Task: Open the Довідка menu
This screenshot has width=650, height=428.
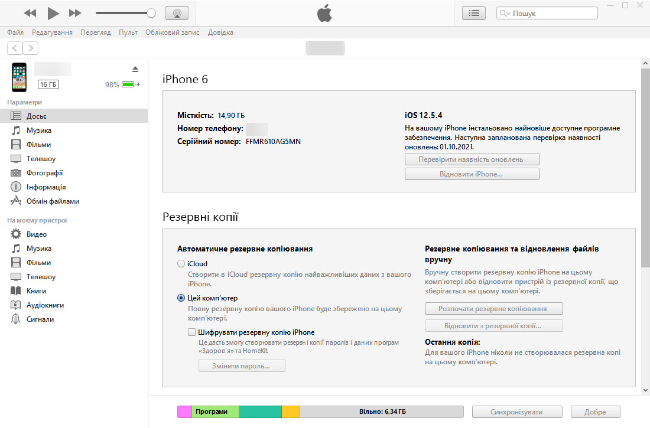Action: [x=220, y=32]
